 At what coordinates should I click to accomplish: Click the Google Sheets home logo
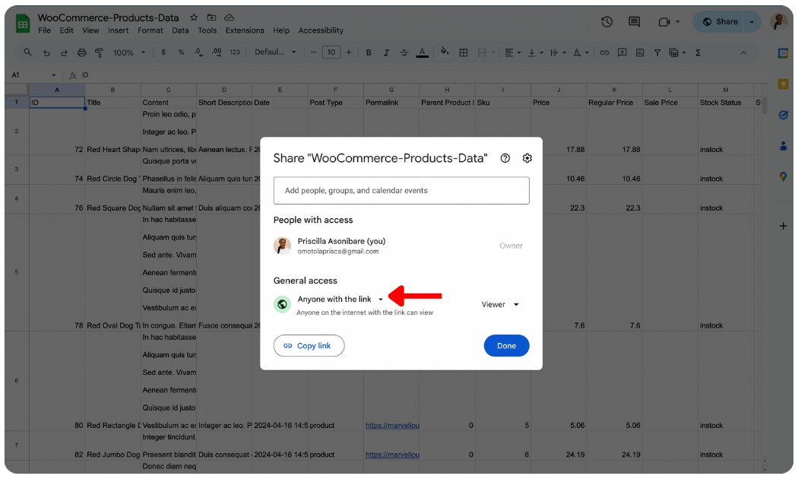click(23, 24)
